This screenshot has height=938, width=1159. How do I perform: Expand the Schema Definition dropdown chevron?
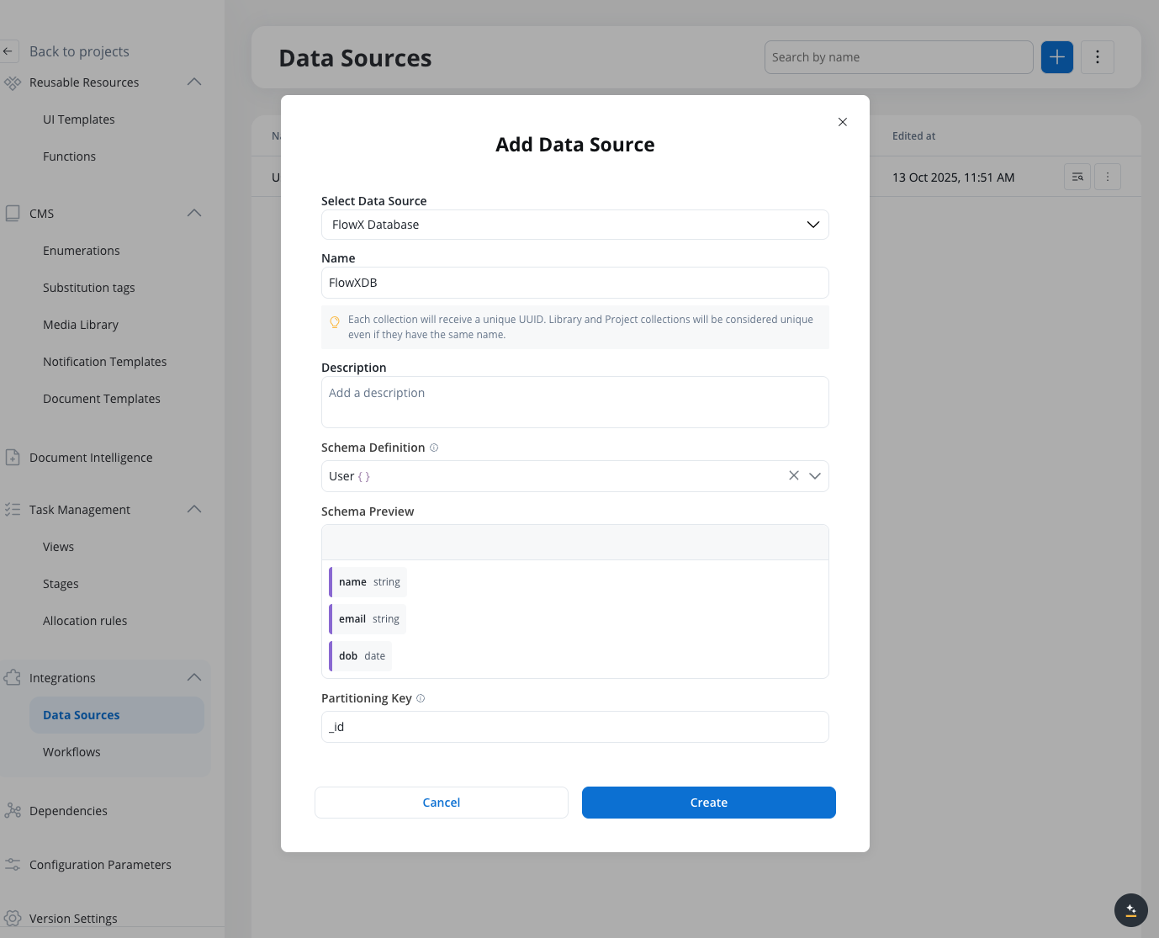(814, 475)
